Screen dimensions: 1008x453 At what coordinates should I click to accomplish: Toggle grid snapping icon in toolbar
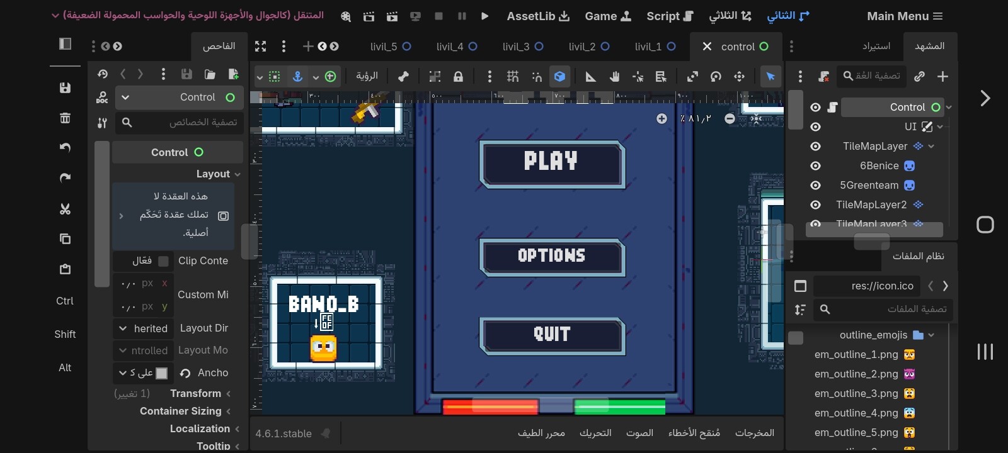pyautogui.click(x=513, y=77)
